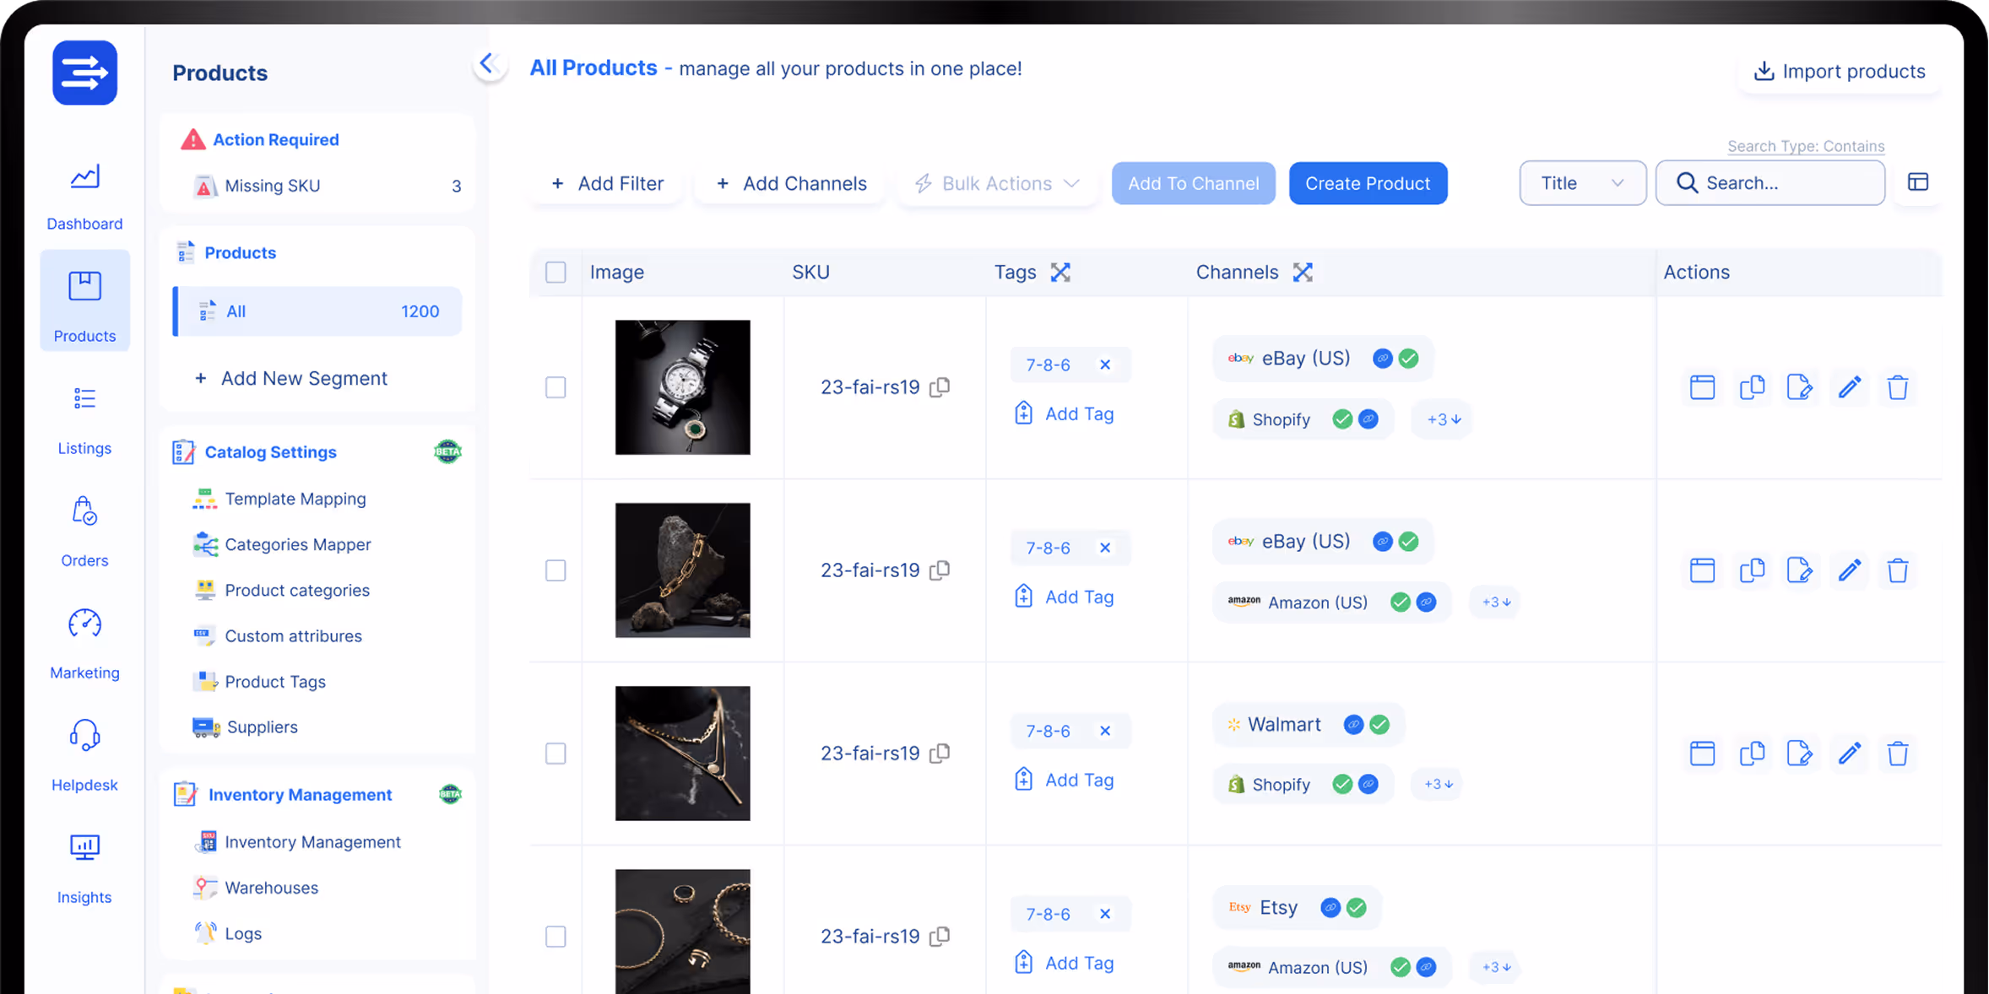Select the Orders icon in the sidebar
The width and height of the screenshot is (1989, 994).
tap(84, 511)
